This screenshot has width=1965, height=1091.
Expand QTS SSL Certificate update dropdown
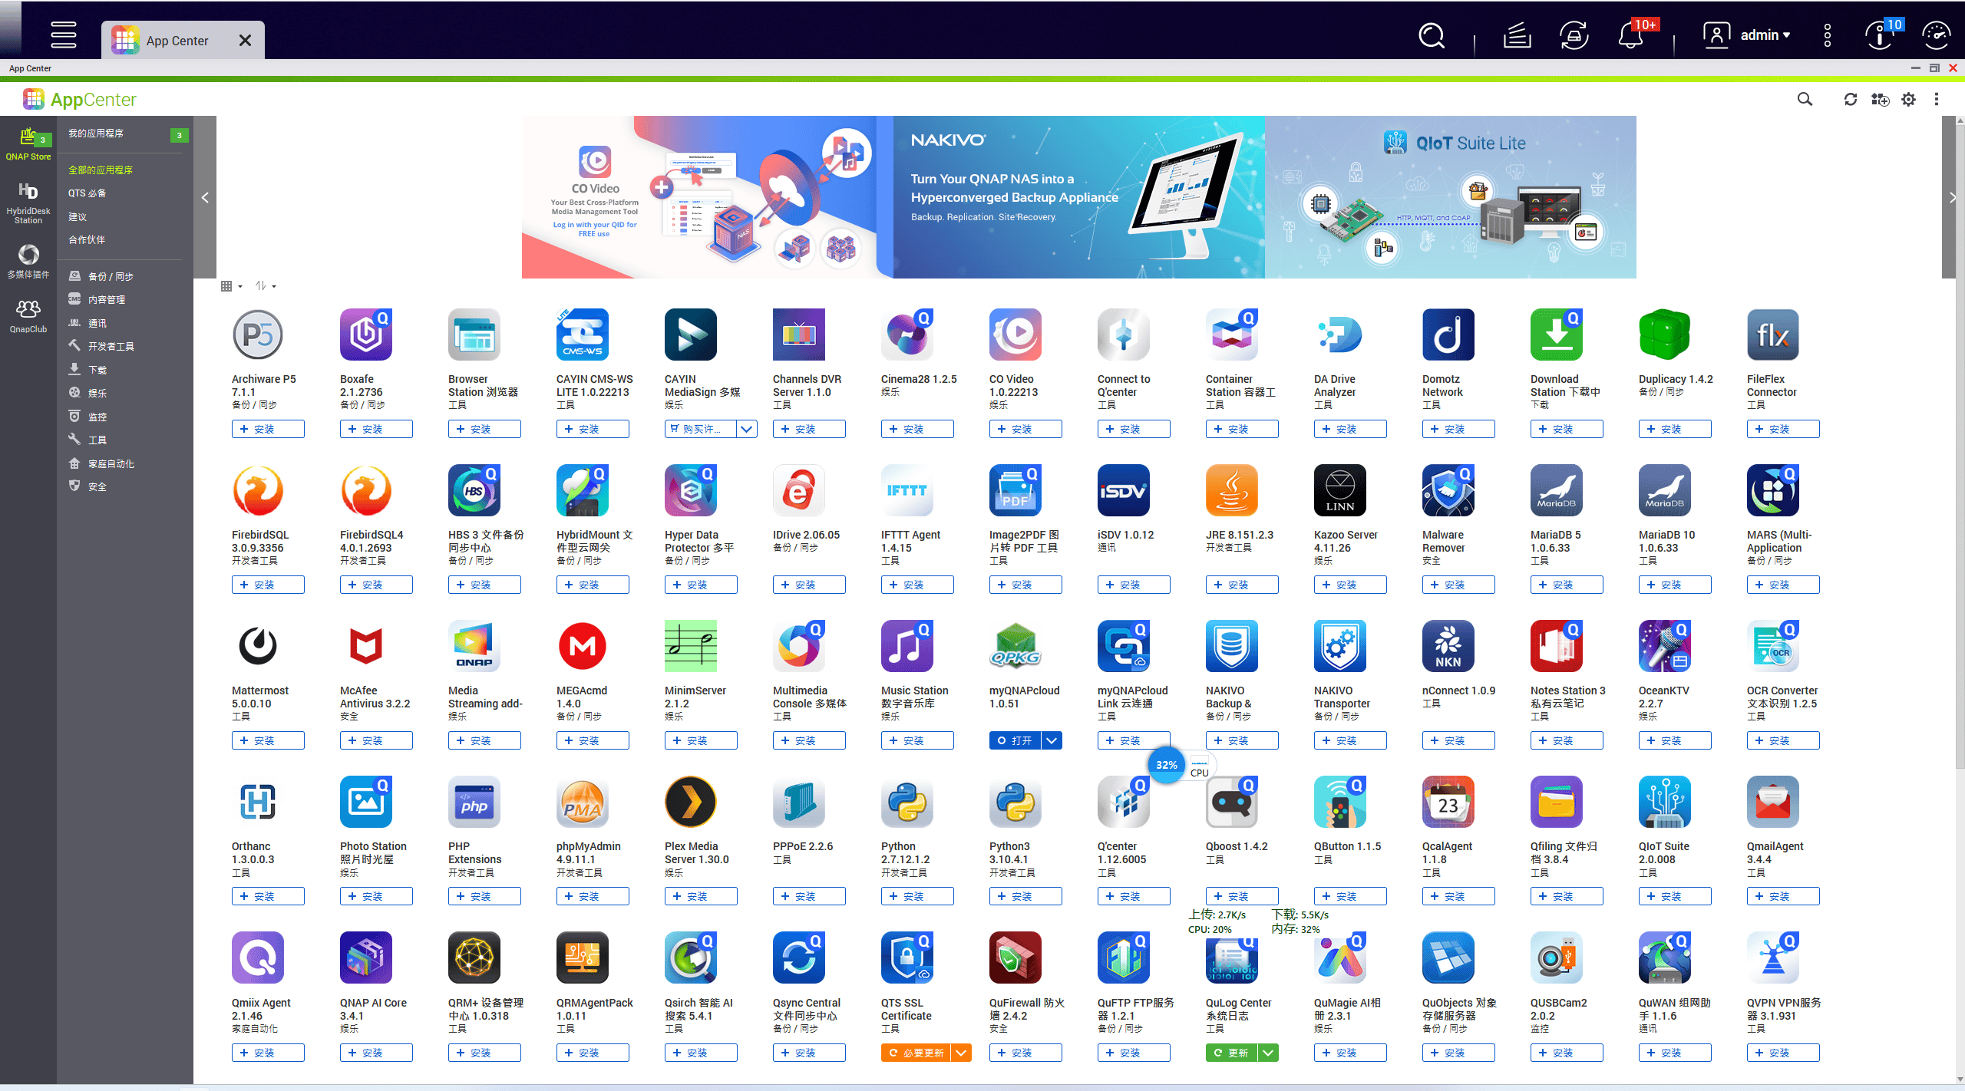tap(961, 1053)
